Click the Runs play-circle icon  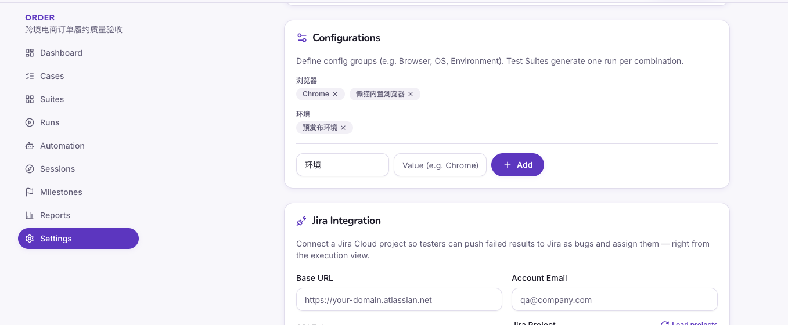pos(30,122)
